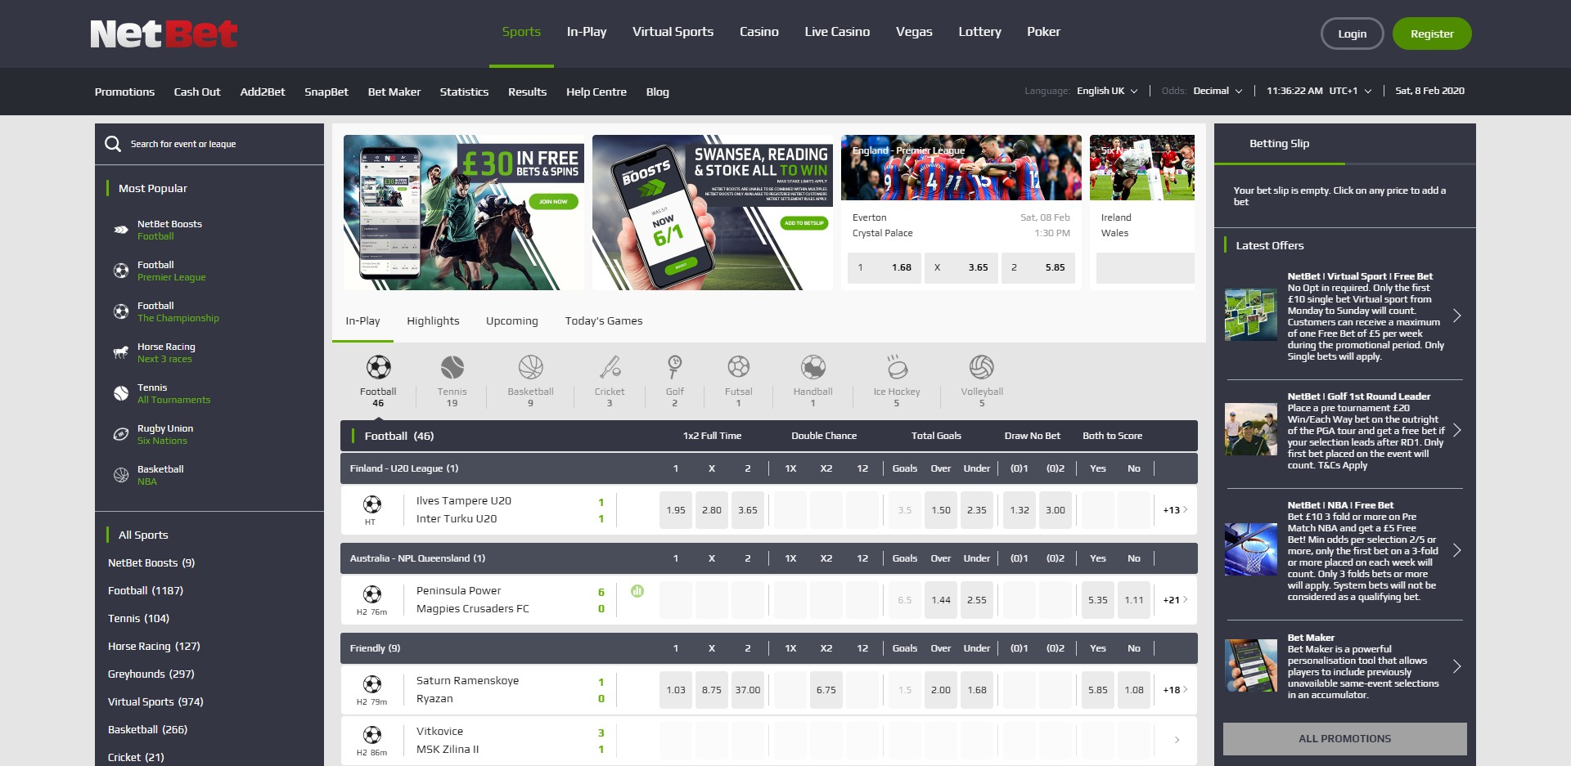Open Football The Championship popular icon

tap(121, 311)
